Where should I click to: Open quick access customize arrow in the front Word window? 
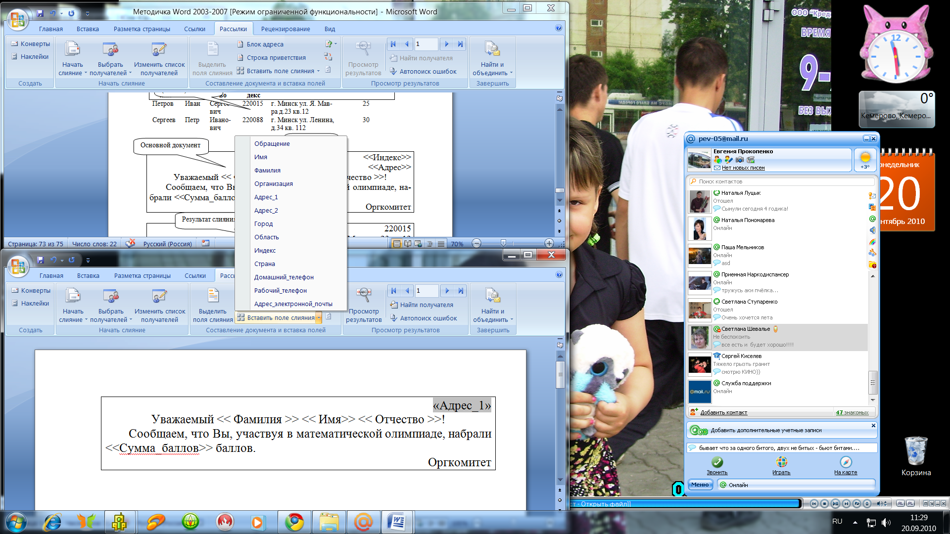88,260
